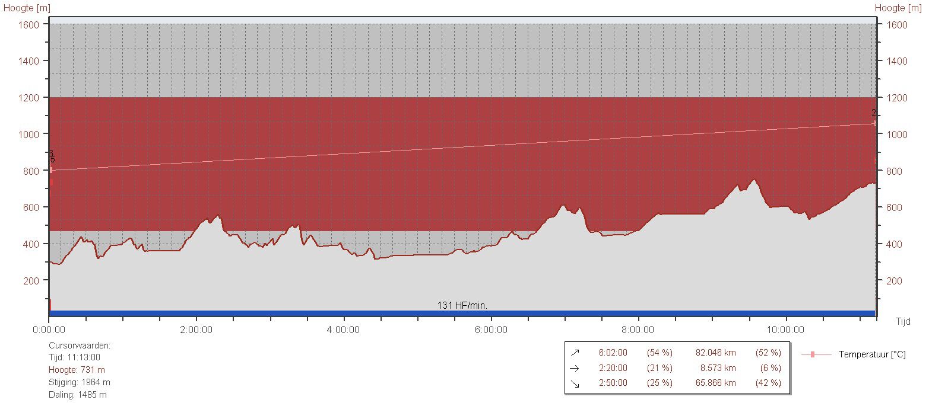Click the 6:00:00 time axis label
The height and width of the screenshot is (403, 929).
491,330
